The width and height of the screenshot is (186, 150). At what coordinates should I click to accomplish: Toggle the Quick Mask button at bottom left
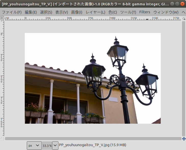click(x=2, y=139)
